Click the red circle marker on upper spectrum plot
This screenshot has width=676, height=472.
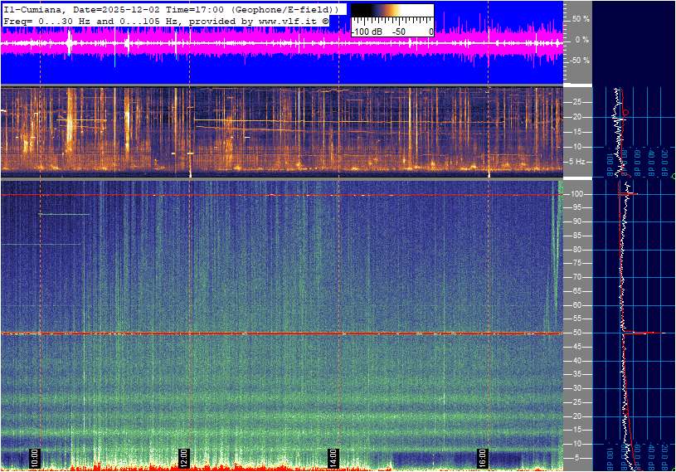pos(625,112)
